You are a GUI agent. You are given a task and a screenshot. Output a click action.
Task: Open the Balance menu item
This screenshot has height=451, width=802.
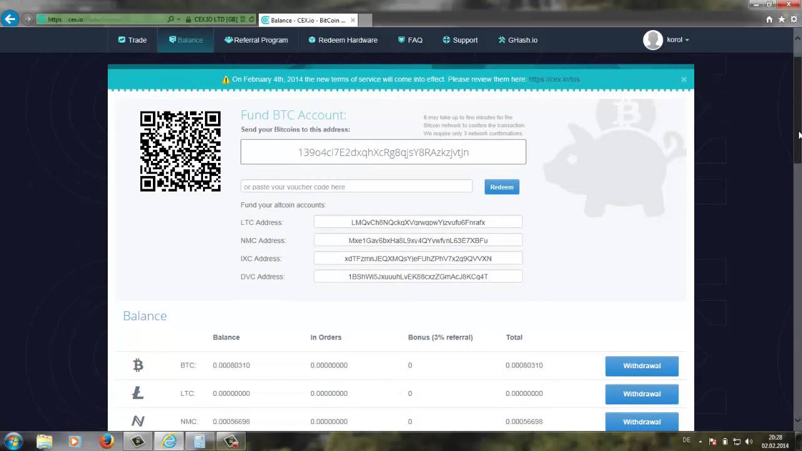click(x=185, y=39)
